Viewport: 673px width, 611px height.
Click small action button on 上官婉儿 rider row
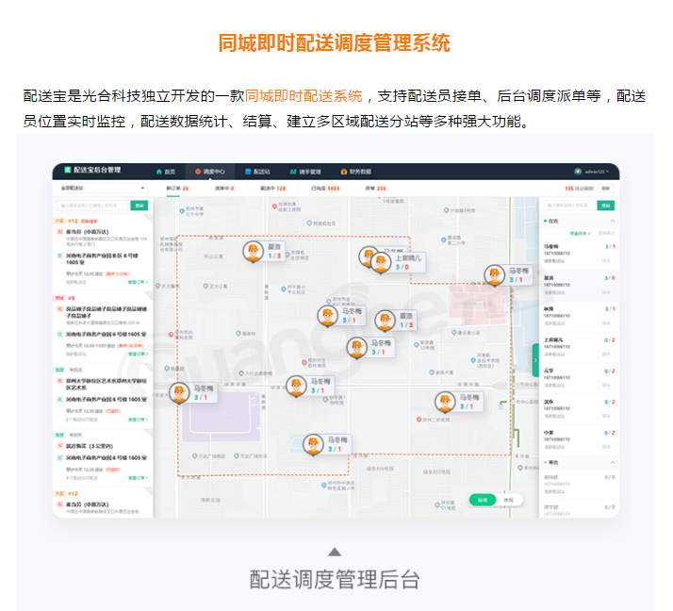[606, 354]
